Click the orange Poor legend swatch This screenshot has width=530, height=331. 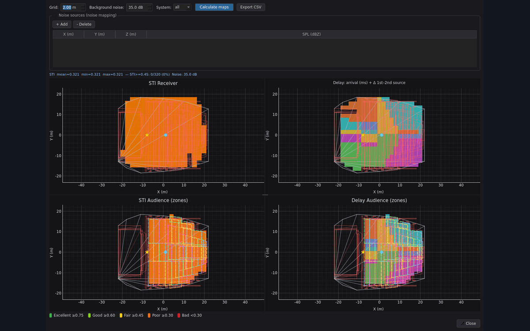[x=149, y=316]
